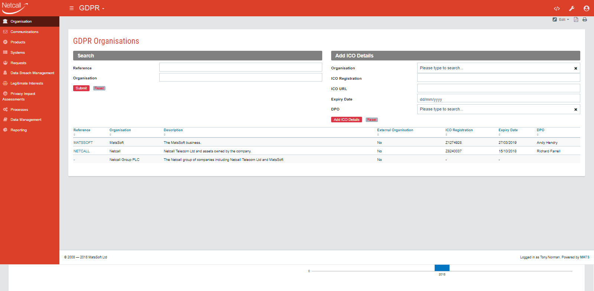This screenshot has width=594, height=291.
Task: Open the code view icon in header
Action: click(x=557, y=9)
